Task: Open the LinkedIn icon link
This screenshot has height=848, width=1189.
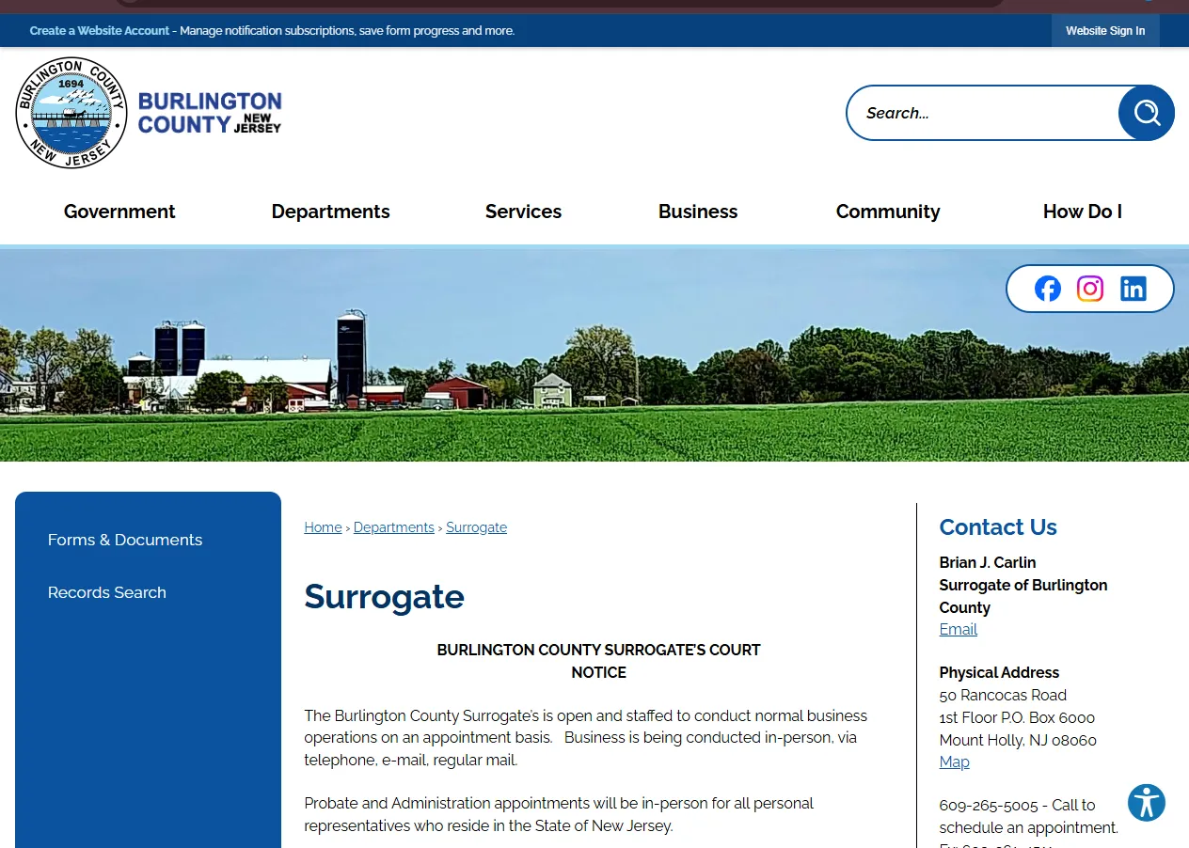Action: [x=1134, y=289]
